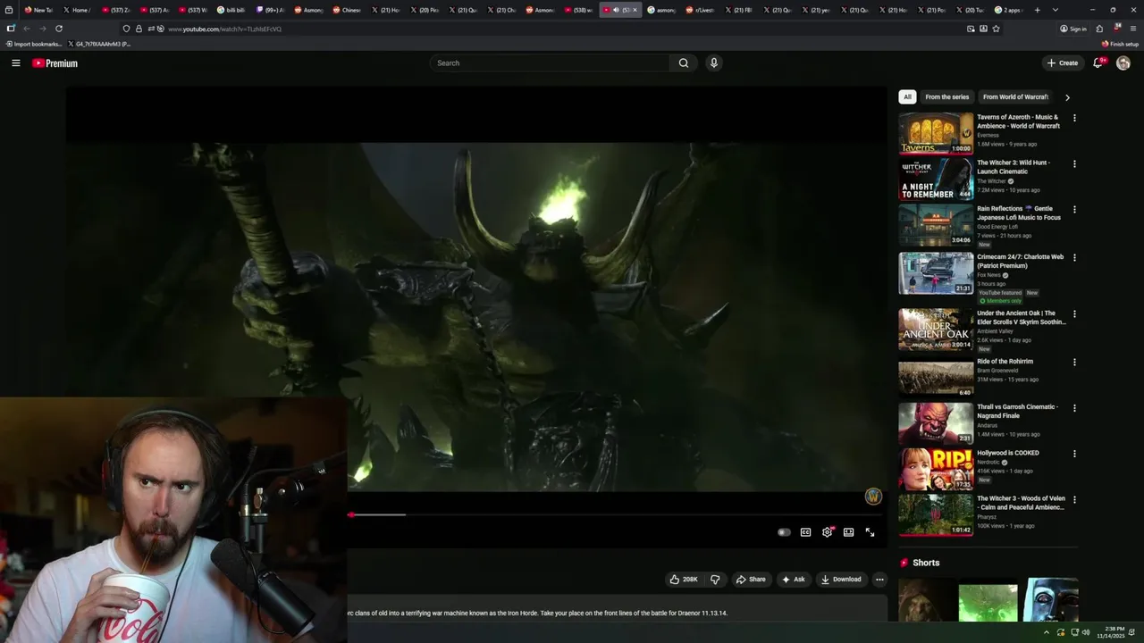Screen dimensions: 1144x643
Task: Open options for Crimecam 24/7 video
Action: click(x=1074, y=258)
